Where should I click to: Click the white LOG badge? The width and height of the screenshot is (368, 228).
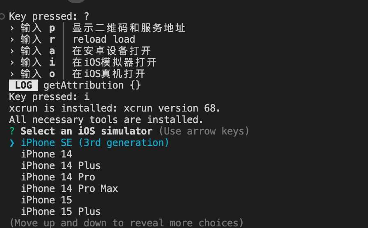coord(23,85)
